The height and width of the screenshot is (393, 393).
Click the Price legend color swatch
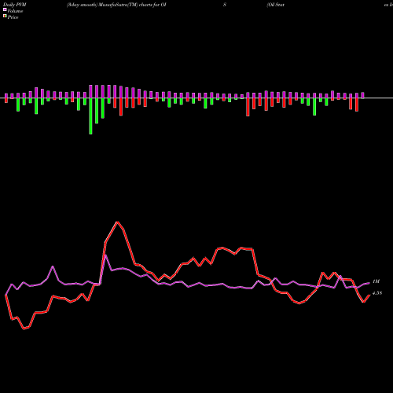tap(5, 17)
